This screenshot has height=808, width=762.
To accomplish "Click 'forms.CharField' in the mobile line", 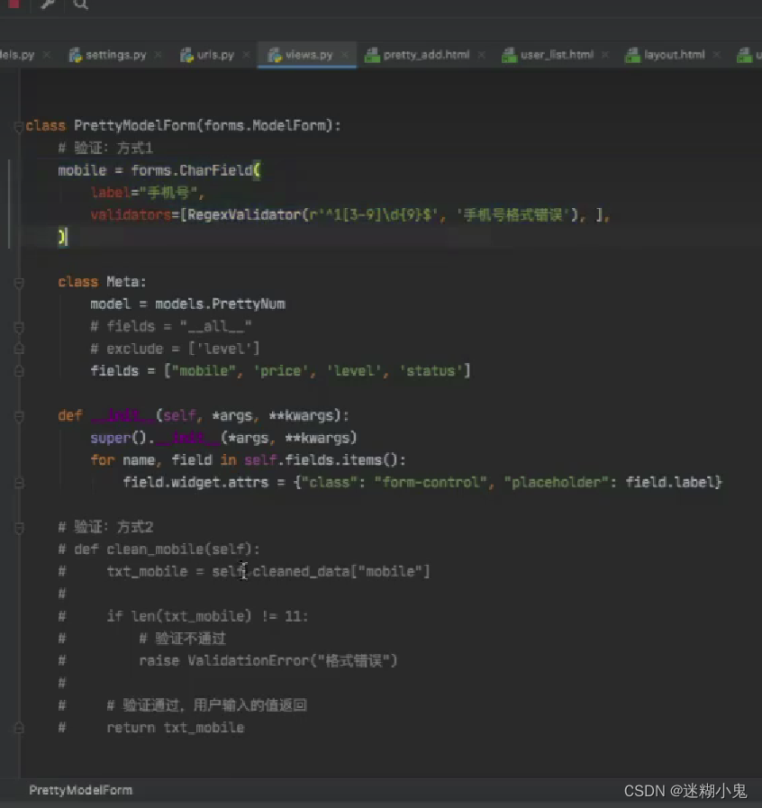I will coord(192,170).
